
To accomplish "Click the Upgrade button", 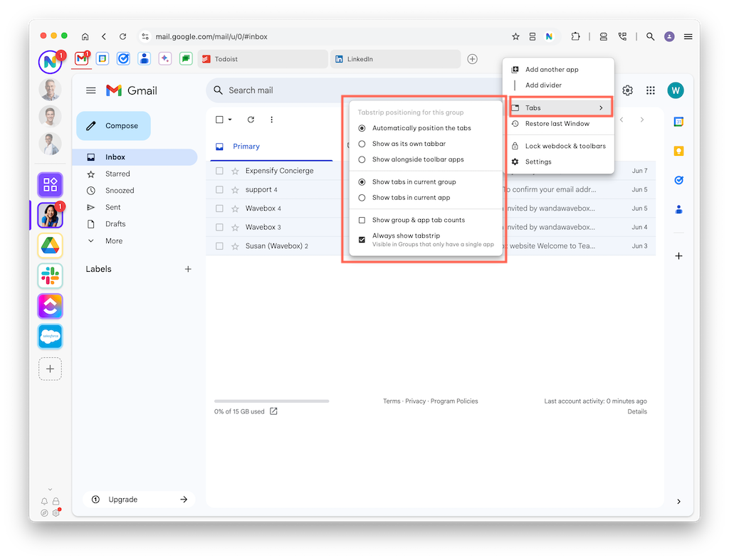I will (139, 499).
